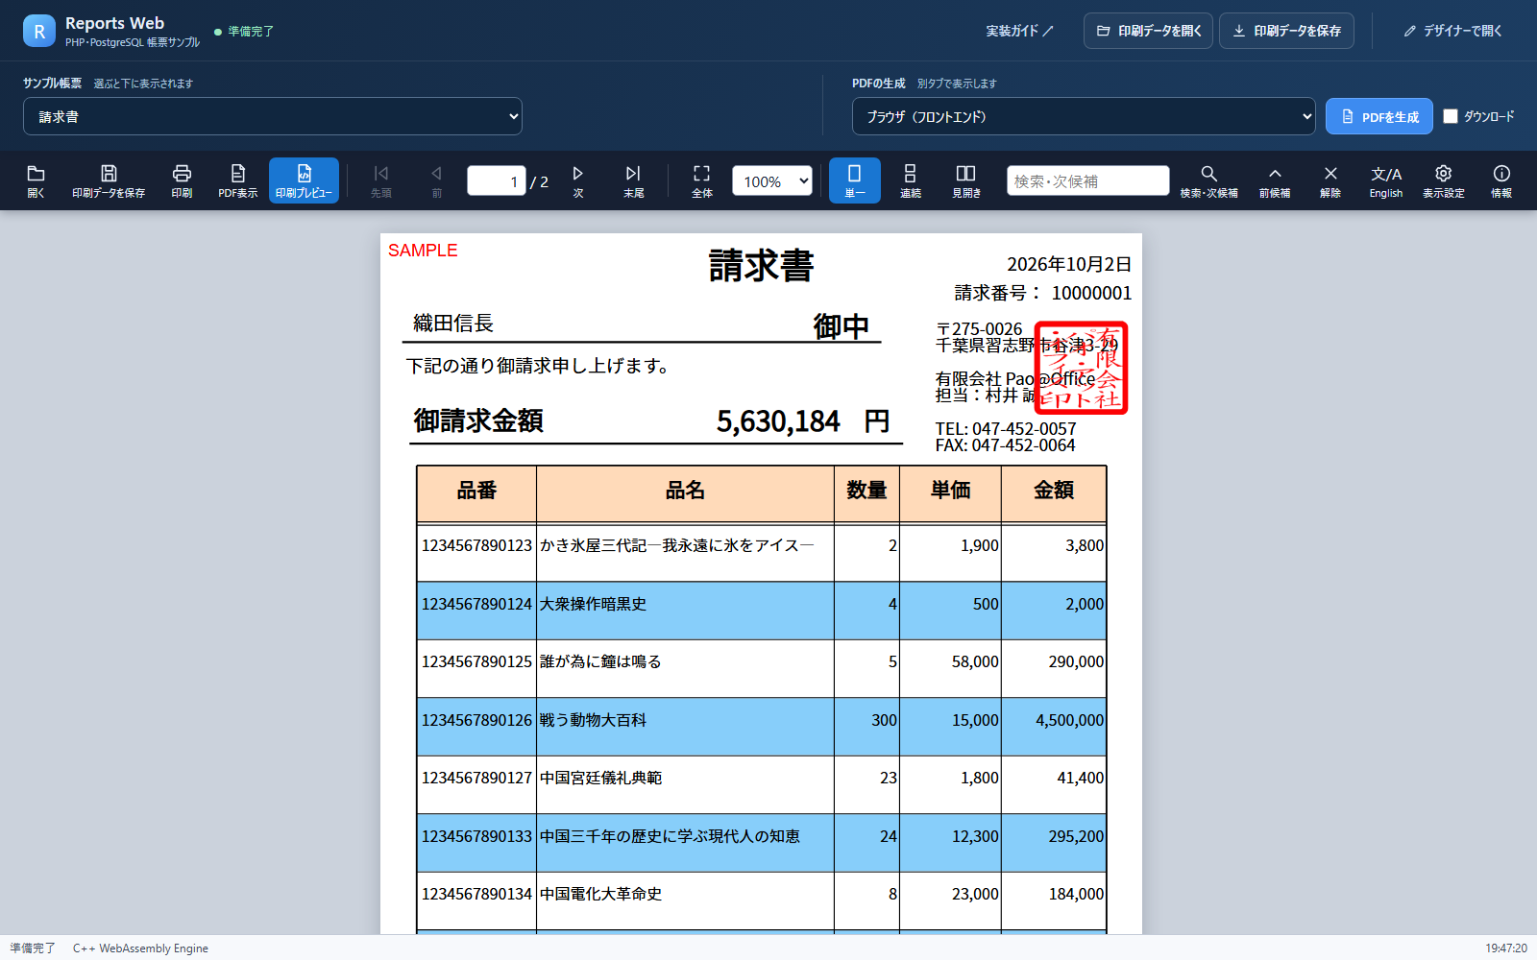Switch to 単一 single page layout
The width and height of the screenshot is (1537, 960).
855,180
